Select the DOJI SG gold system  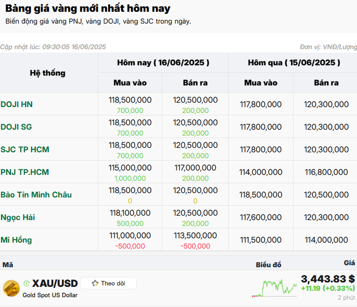pos(16,127)
